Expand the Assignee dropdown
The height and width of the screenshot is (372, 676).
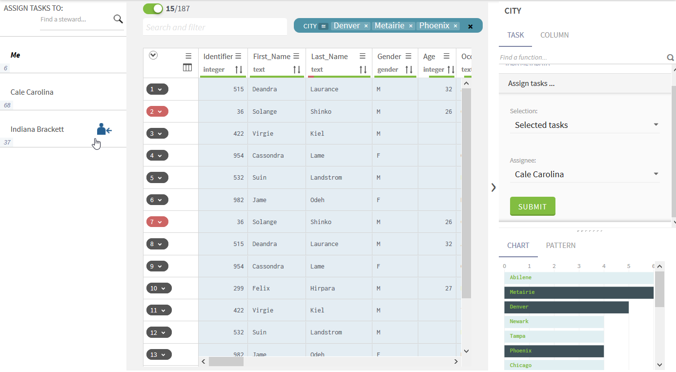[x=585, y=174]
